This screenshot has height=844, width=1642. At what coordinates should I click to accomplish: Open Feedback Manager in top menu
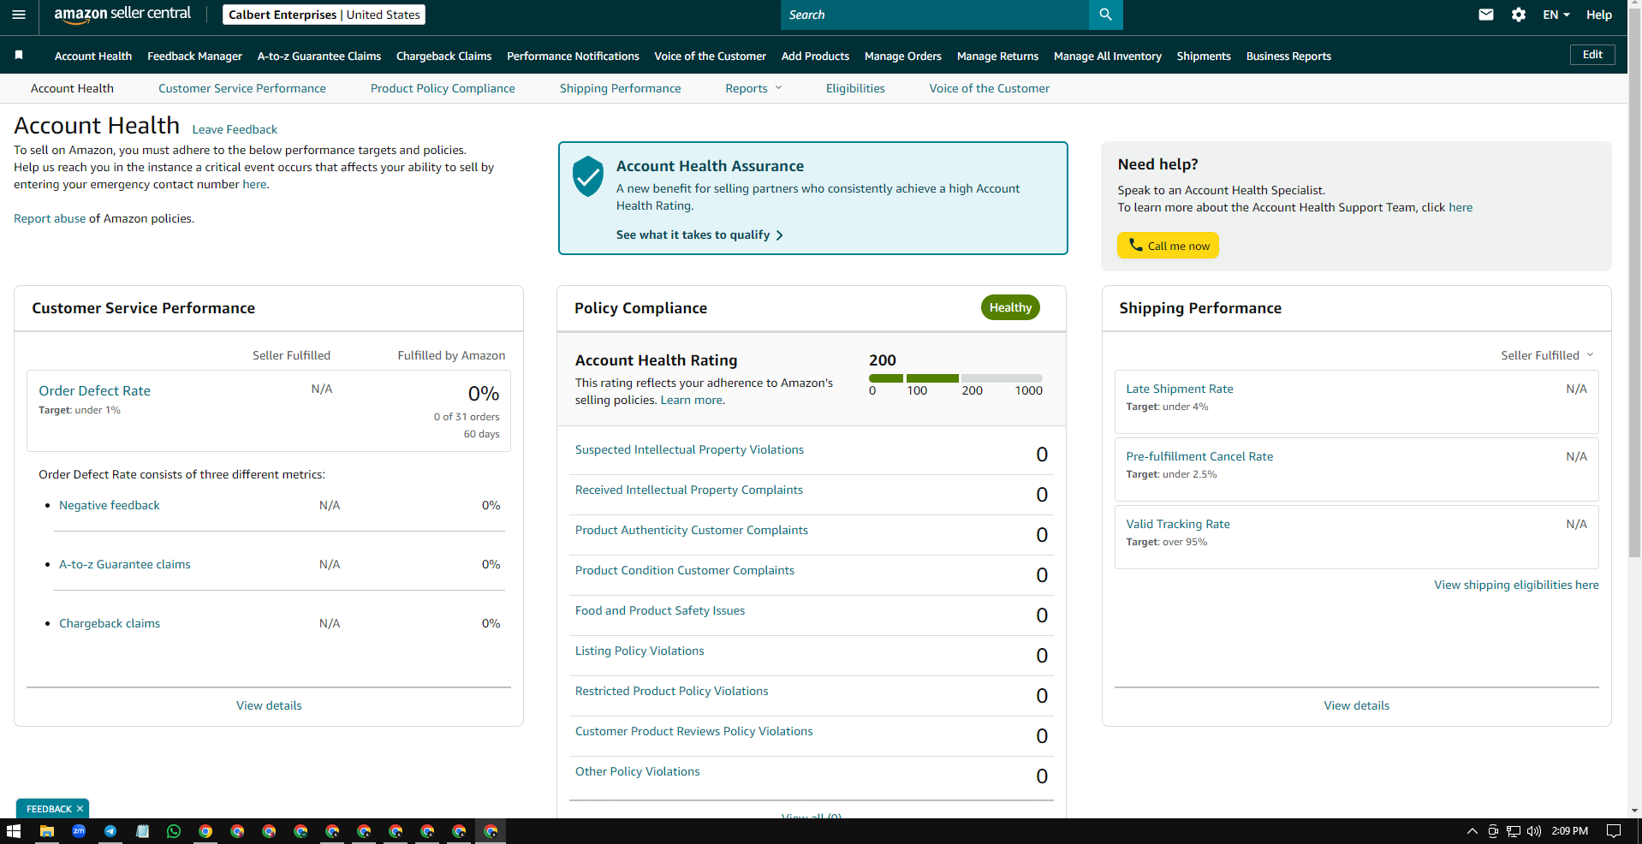(194, 56)
